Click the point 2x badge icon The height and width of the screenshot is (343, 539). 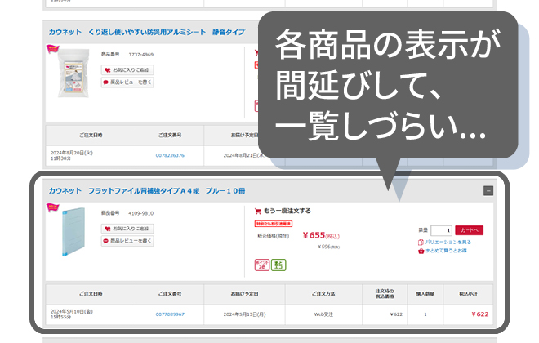coord(261,265)
